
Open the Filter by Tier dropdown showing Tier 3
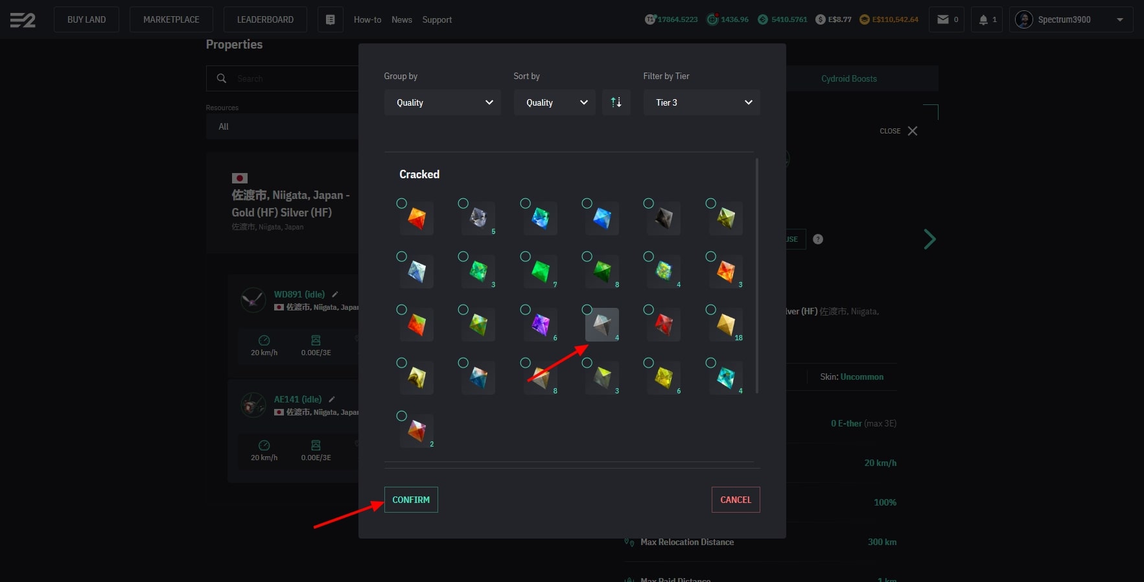(x=702, y=102)
